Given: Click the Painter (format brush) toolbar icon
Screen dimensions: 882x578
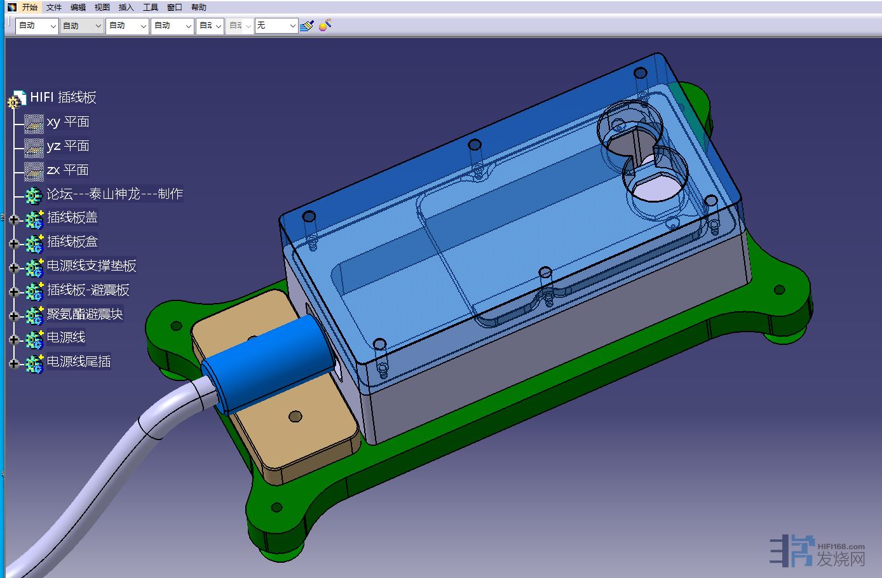Looking at the screenshot, I should pyautogui.click(x=307, y=26).
